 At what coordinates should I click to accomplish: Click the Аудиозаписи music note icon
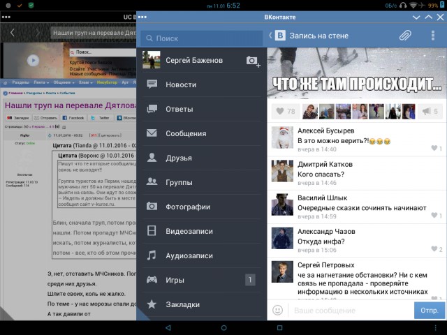pyautogui.click(x=152, y=255)
